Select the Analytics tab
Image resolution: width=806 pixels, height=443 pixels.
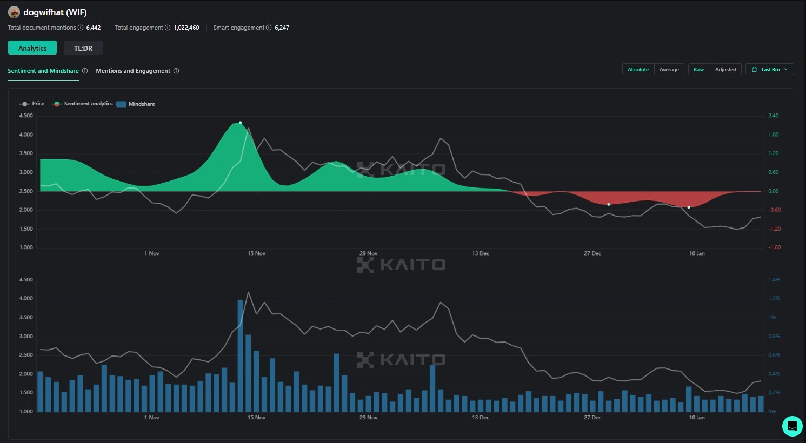(x=32, y=48)
